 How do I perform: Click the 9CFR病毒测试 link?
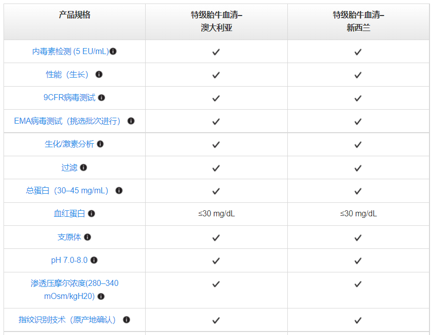pyautogui.click(x=69, y=98)
